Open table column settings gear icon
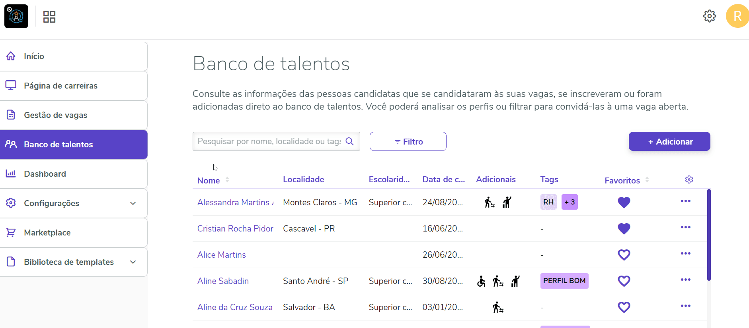Screen dimensions: 749x328 tap(689, 179)
